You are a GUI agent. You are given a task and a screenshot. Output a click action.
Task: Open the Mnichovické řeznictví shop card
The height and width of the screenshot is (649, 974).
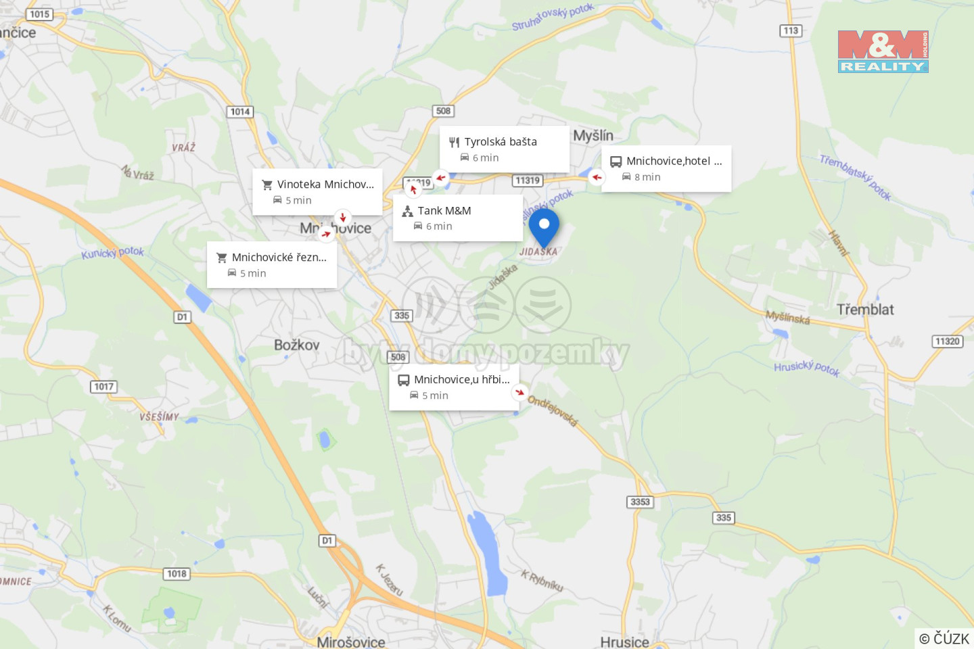pyautogui.click(x=272, y=265)
